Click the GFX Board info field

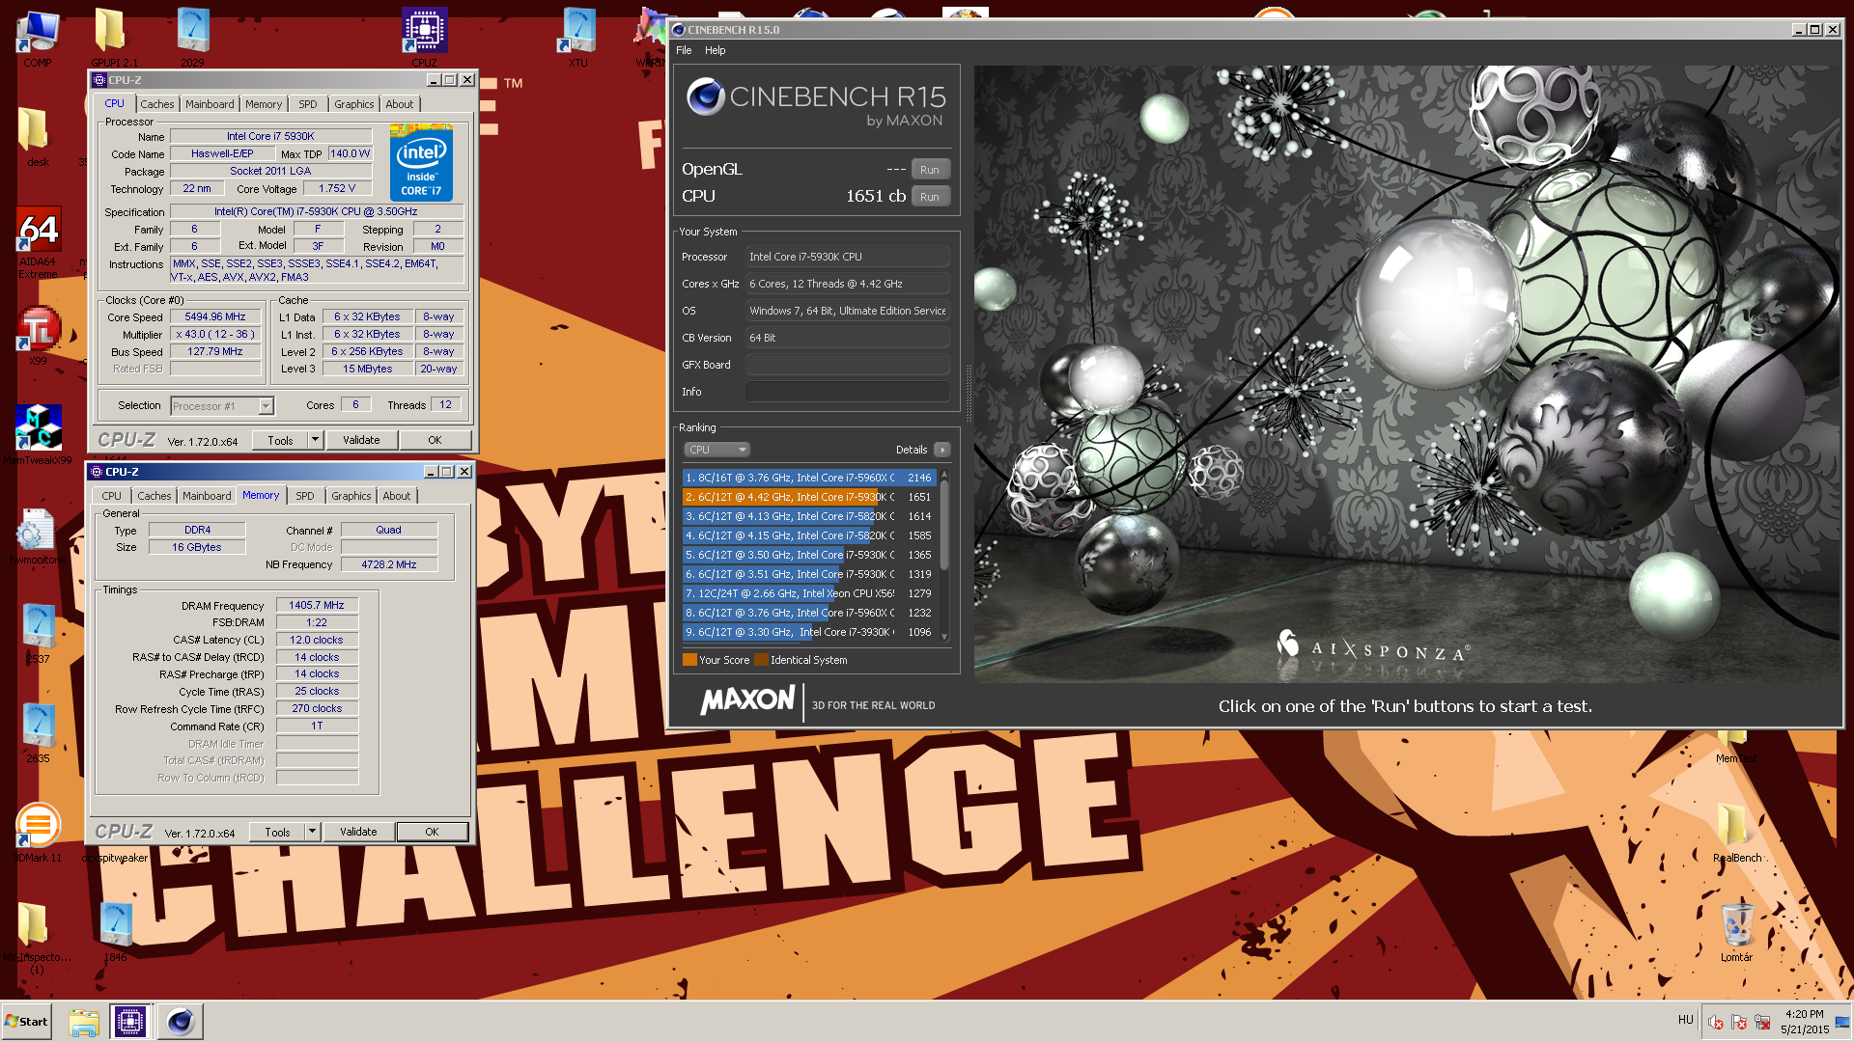pyautogui.click(x=848, y=365)
